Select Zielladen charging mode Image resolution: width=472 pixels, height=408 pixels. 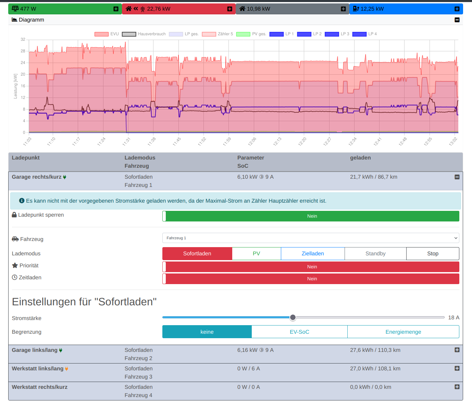click(x=312, y=254)
